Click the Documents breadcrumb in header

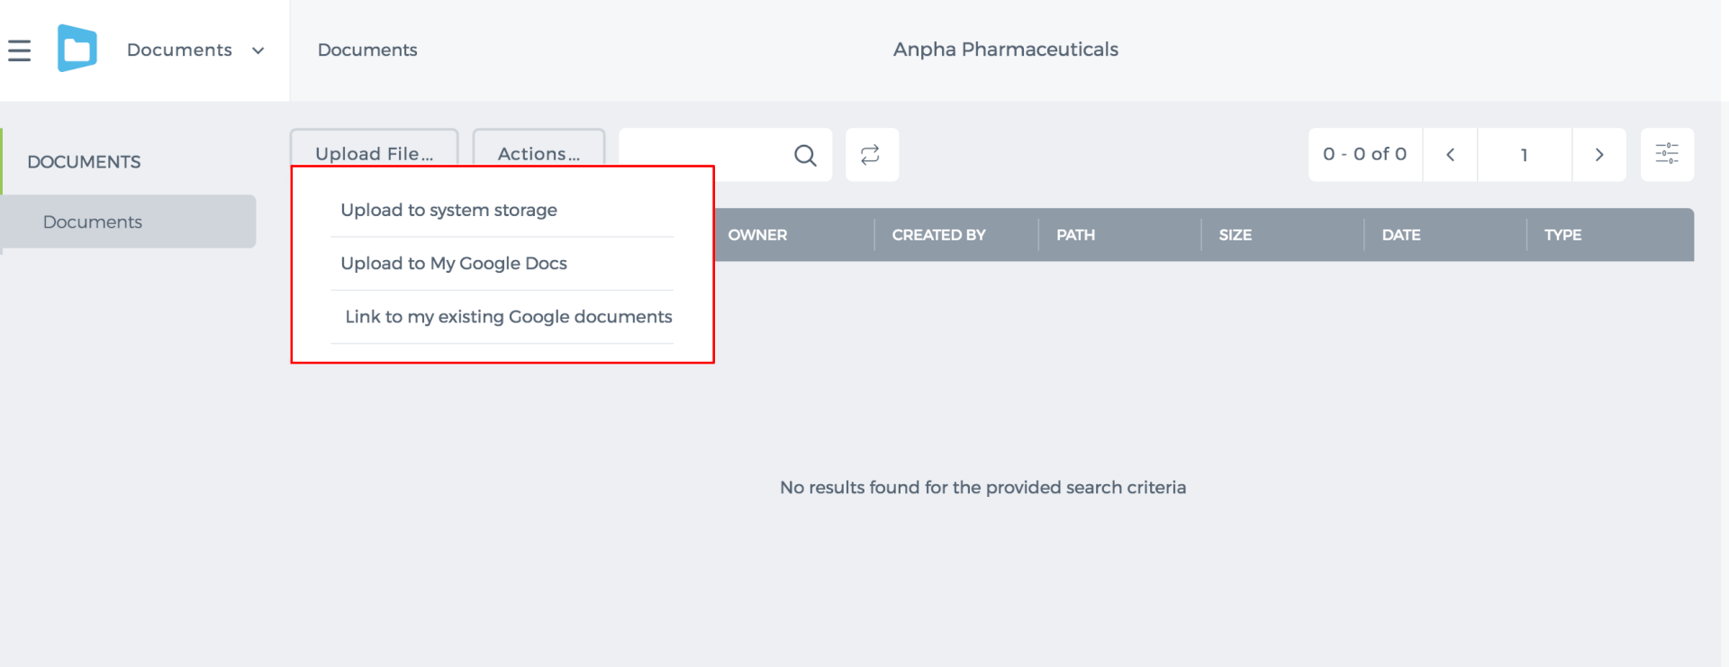point(367,50)
